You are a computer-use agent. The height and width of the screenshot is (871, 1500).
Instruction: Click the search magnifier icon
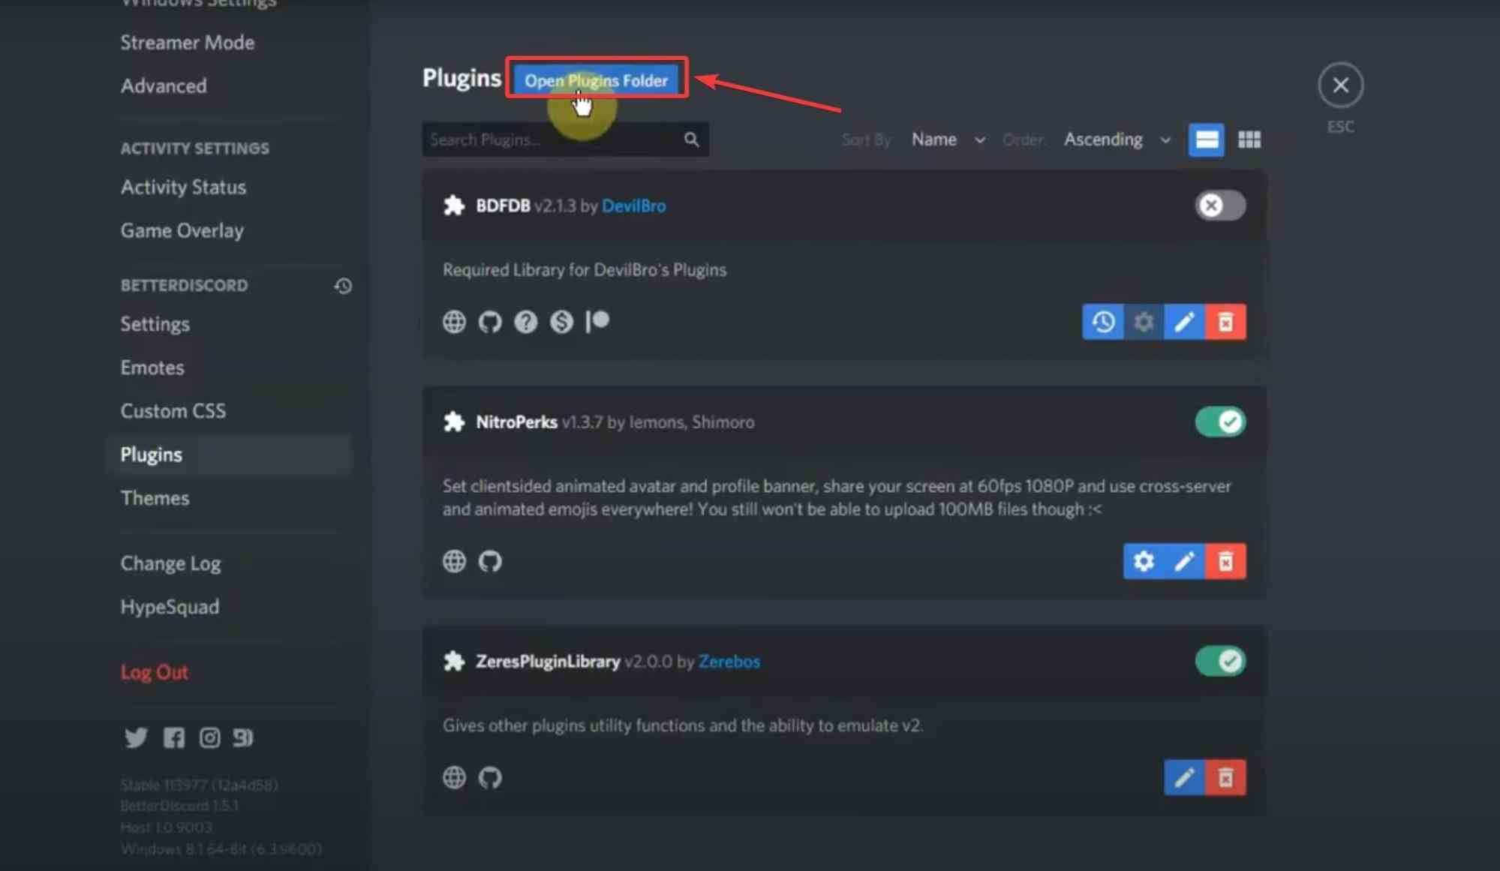point(691,140)
